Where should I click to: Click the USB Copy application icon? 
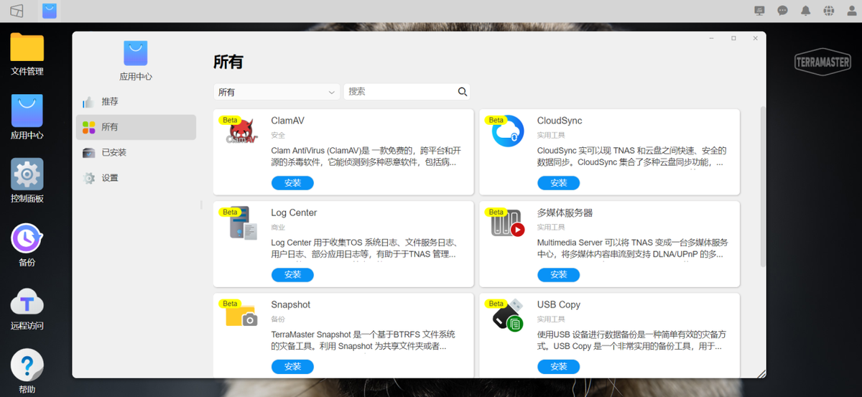pyautogui.click(x=507, y=315)
